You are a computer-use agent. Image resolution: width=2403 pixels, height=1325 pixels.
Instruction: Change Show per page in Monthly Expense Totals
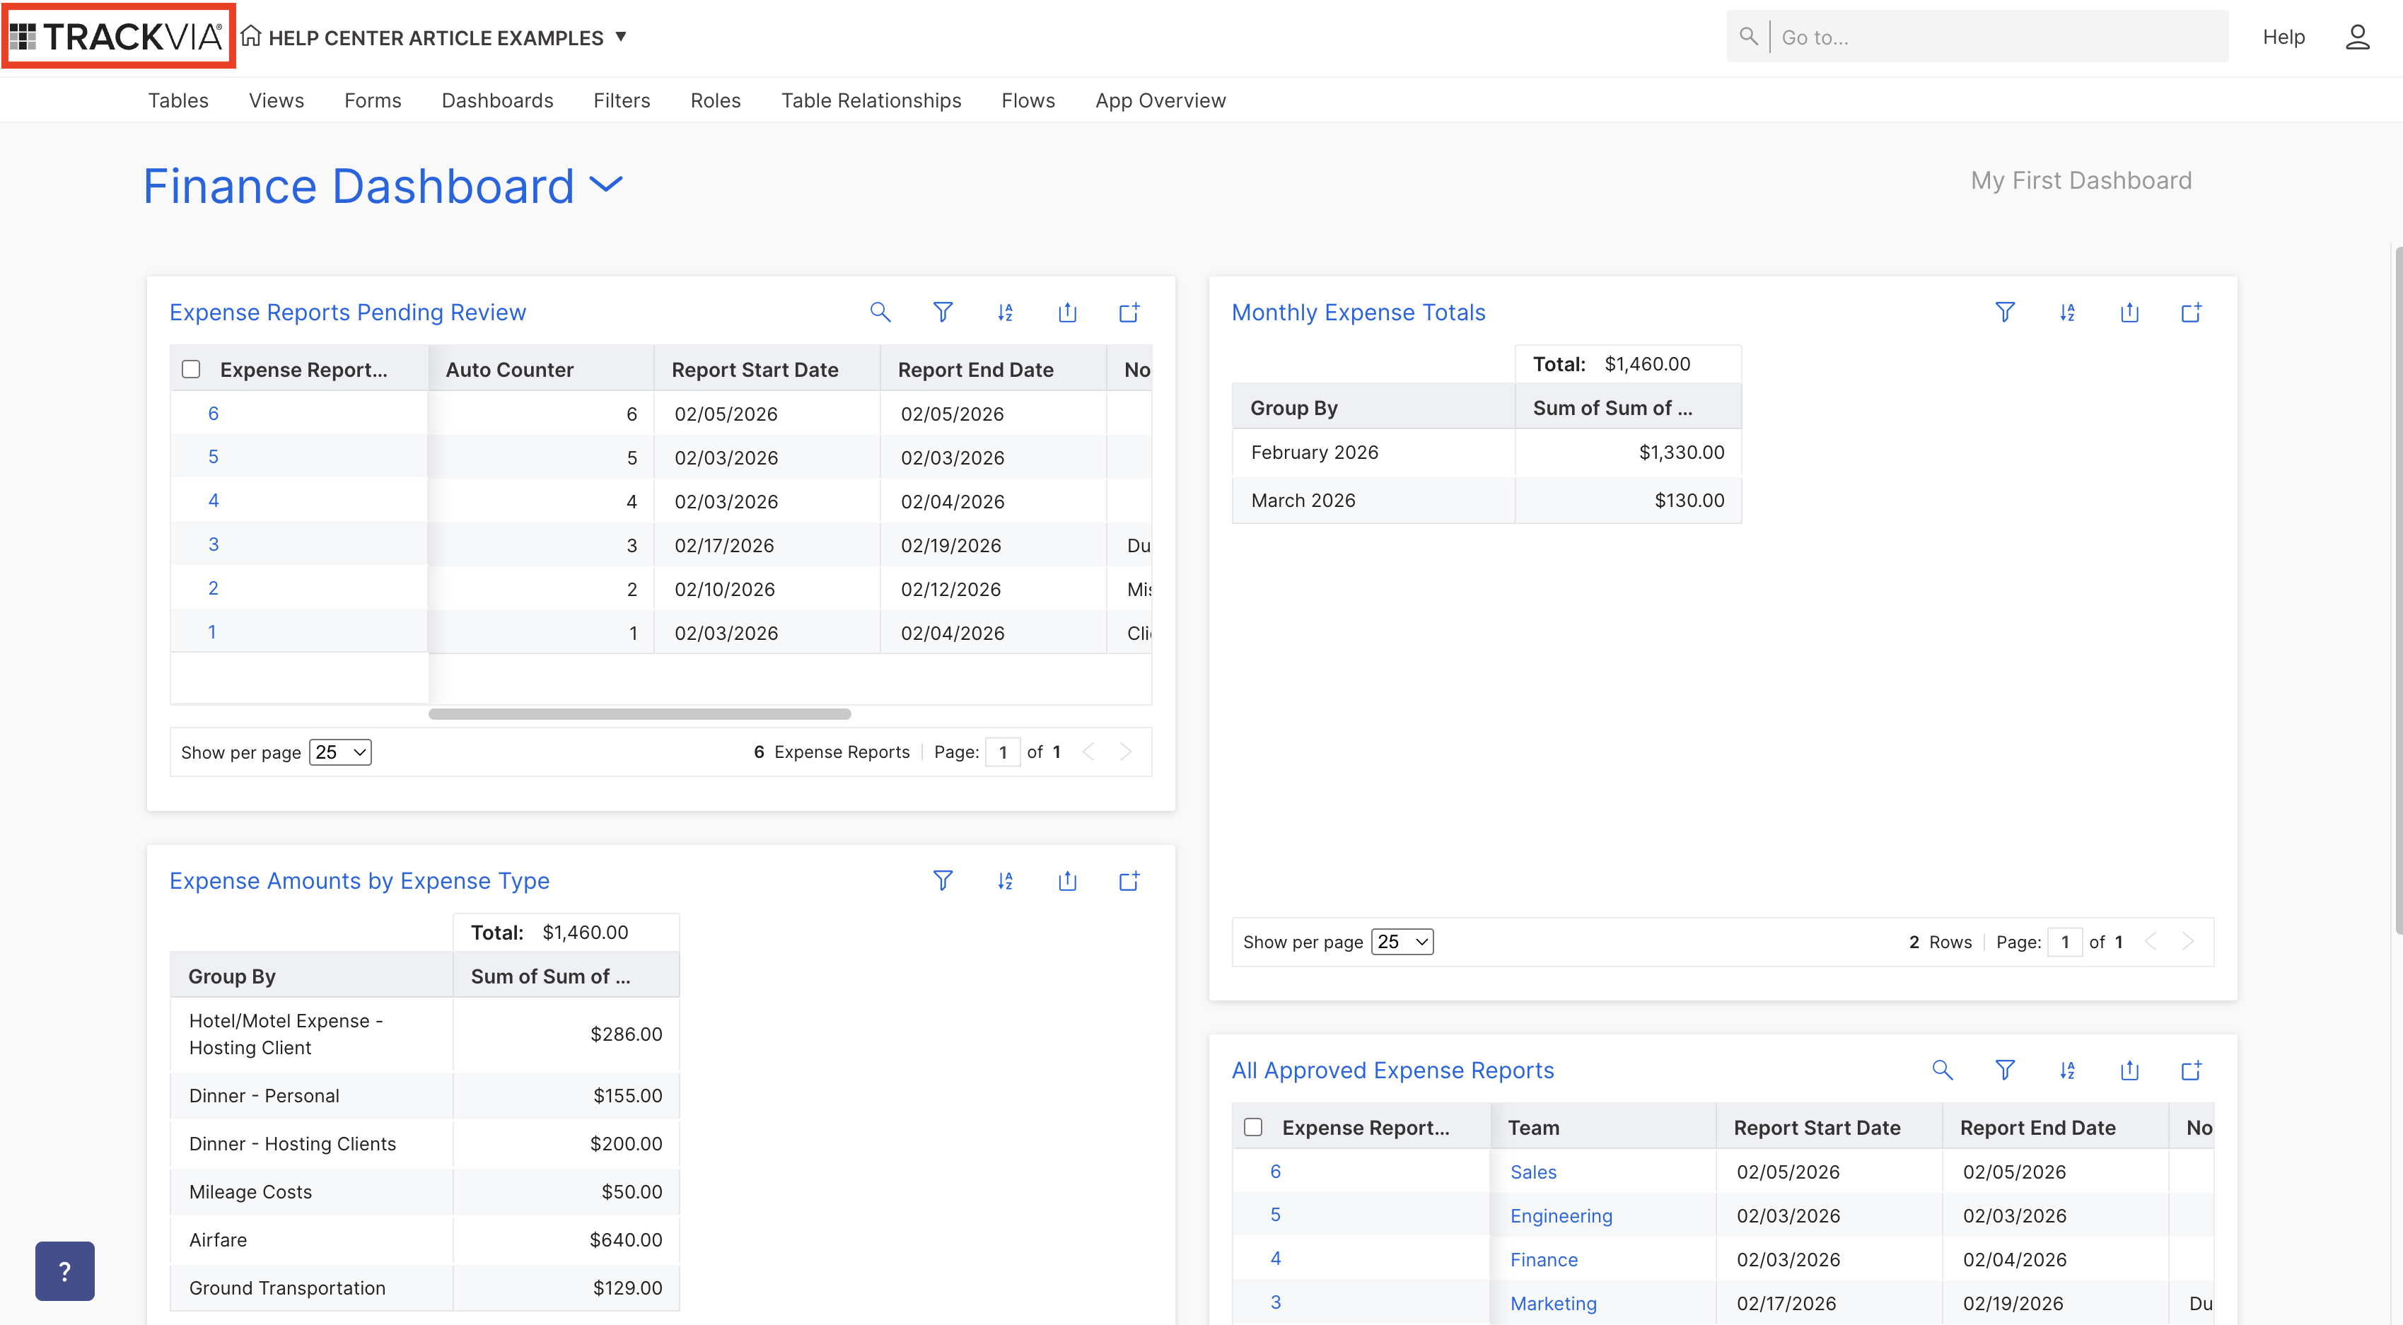click(x=1402, y=942)
